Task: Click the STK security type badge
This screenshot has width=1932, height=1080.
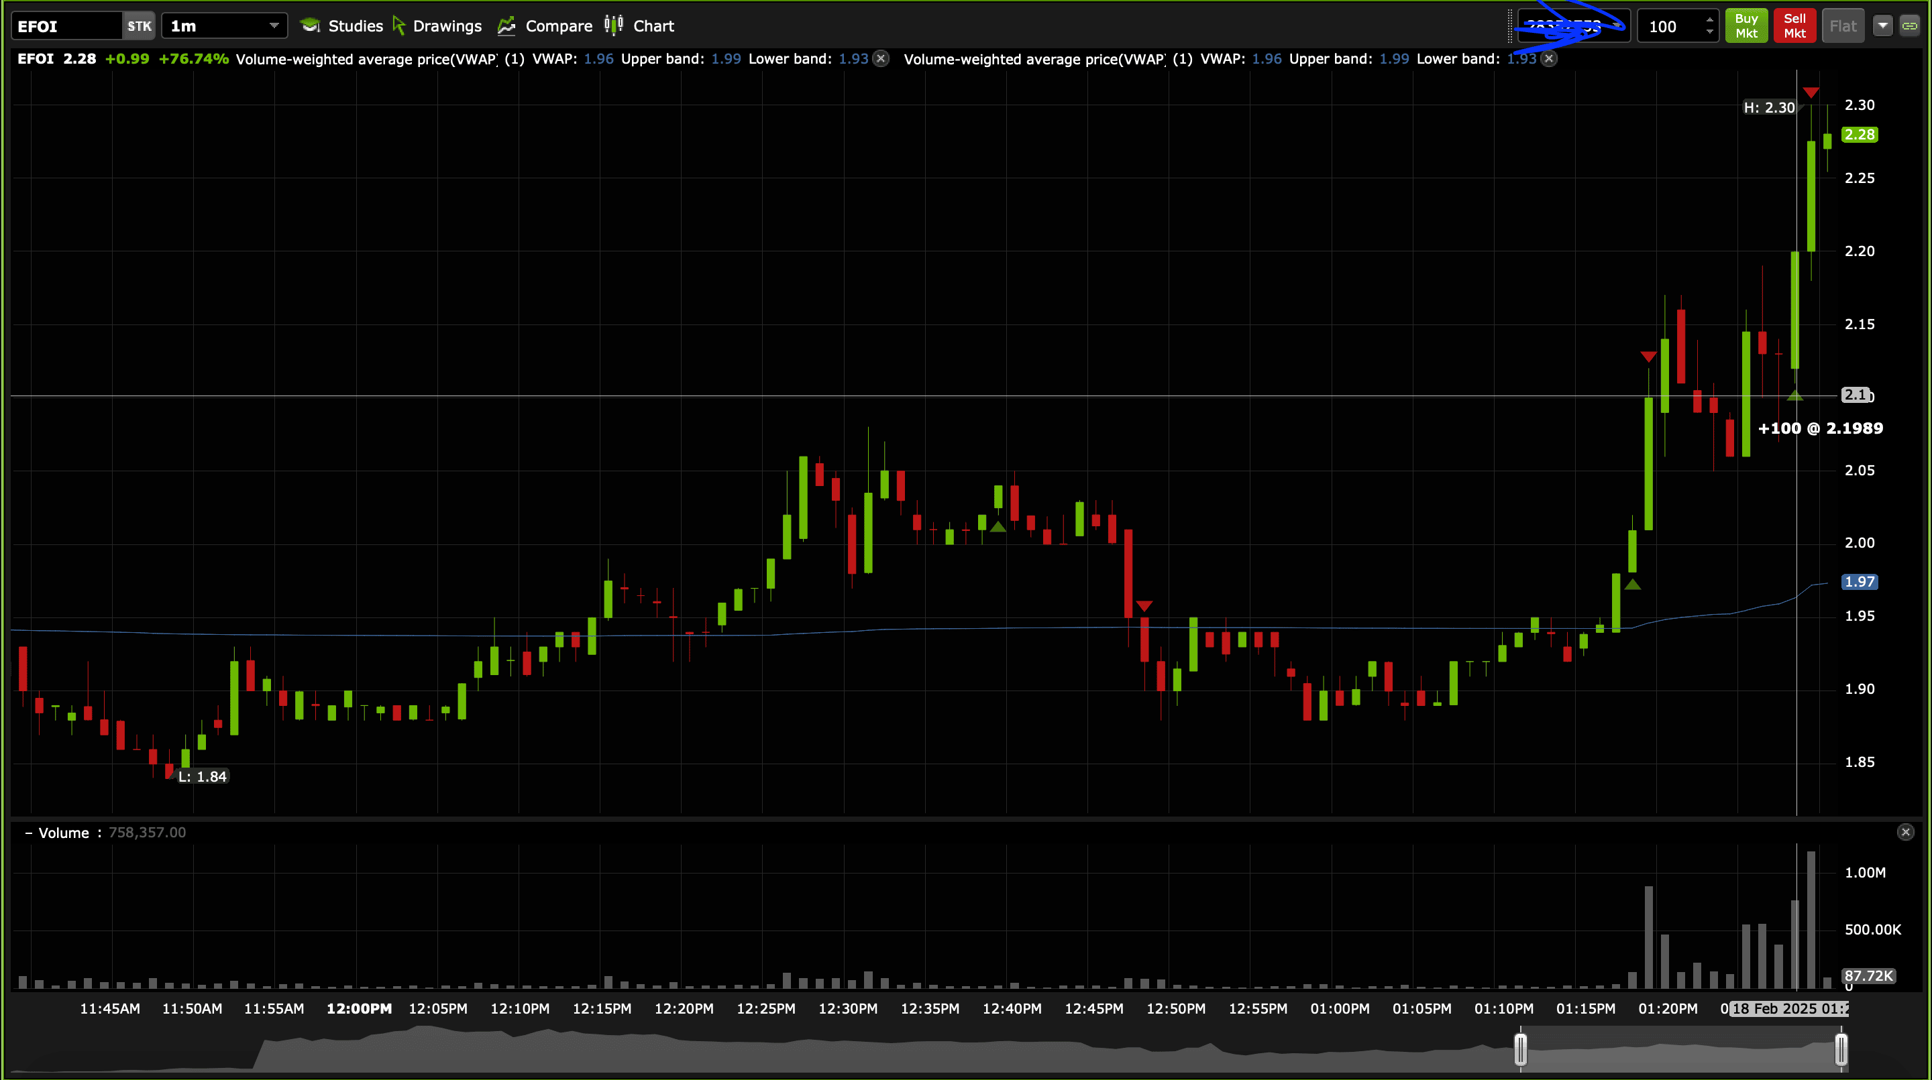Action: click(x=139, y=26)
